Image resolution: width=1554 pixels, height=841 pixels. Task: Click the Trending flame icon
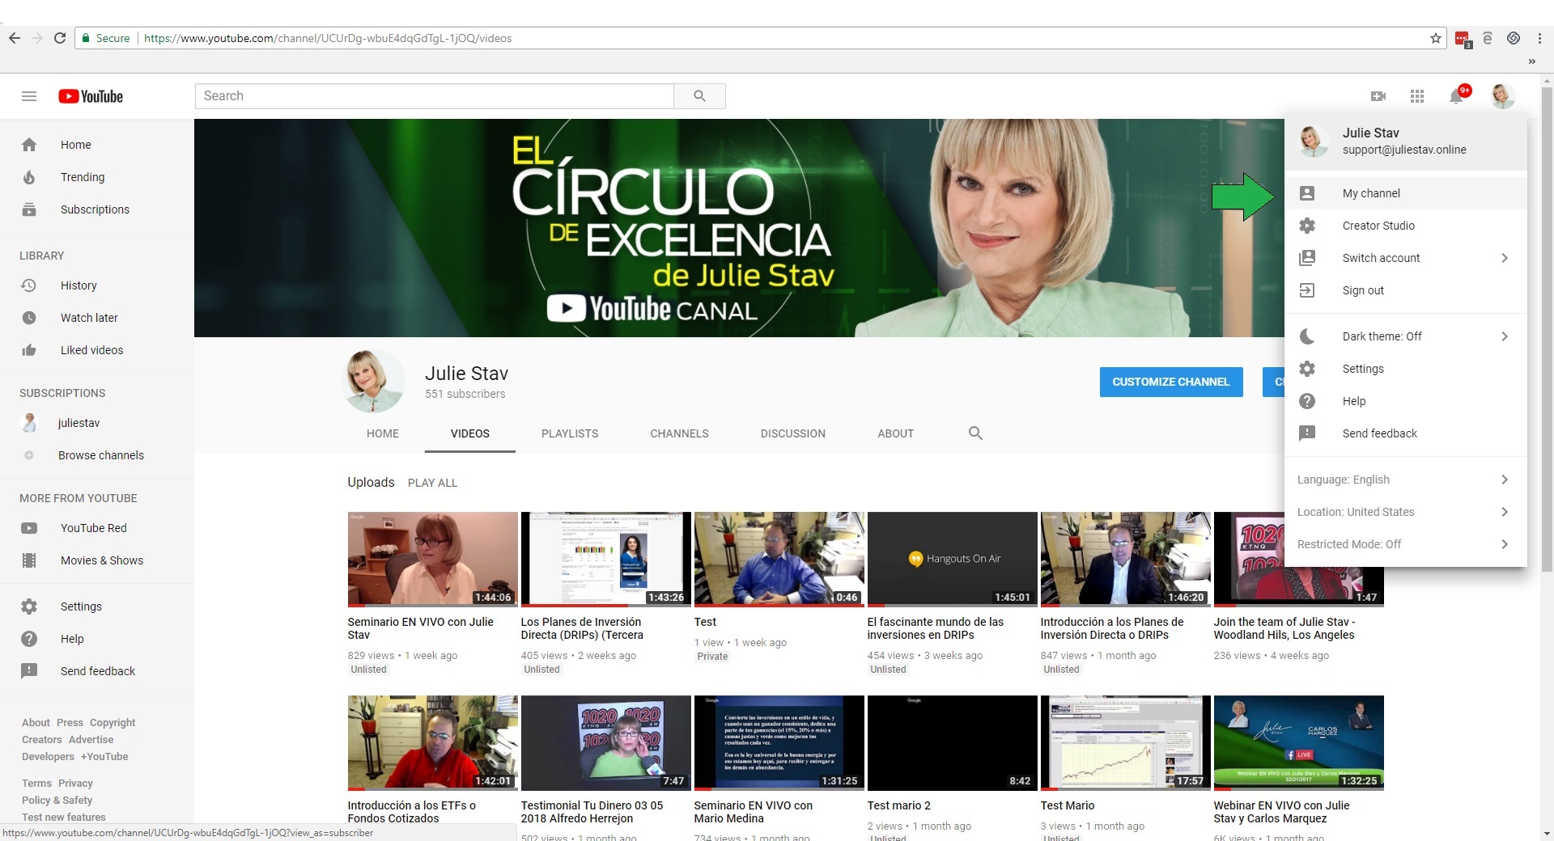[29, 177]
